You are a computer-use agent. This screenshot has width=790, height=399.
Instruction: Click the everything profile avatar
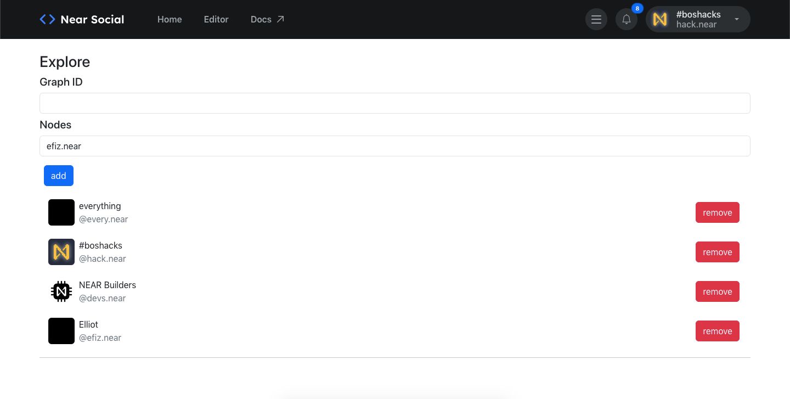pyautogui.click(x=61, y=212)
